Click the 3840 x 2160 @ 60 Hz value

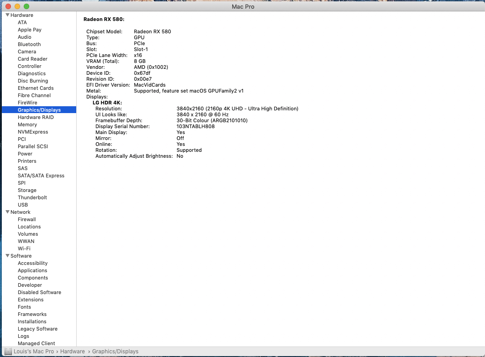tap(203, 115)
